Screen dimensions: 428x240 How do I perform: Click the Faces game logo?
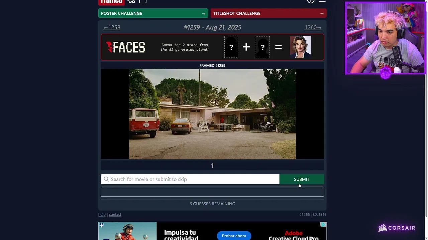126,47
